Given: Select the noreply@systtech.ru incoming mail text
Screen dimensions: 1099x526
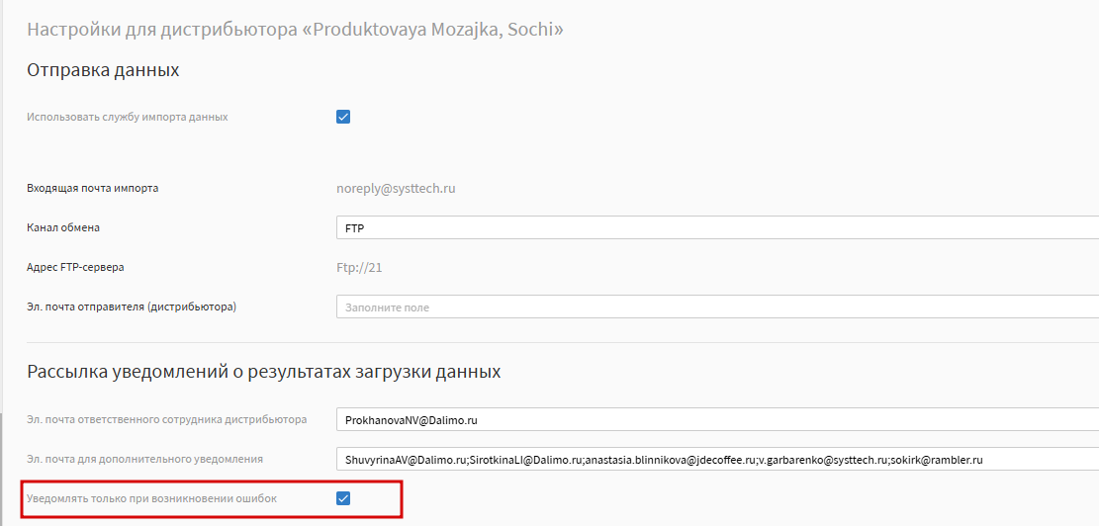Looking at the screenshot, I should [x=396, y=189].
